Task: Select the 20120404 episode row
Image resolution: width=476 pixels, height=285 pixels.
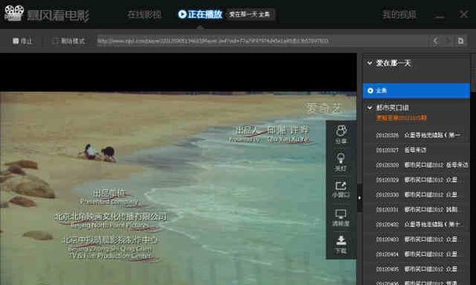Action: pyautogui.click(x=416, y=254)
